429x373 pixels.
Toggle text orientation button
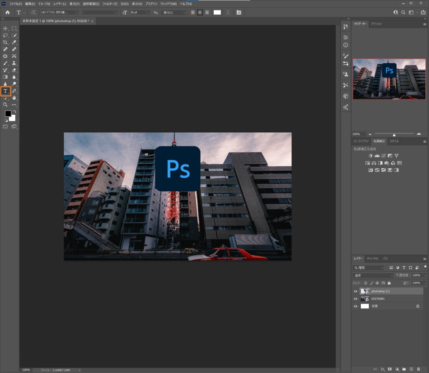tap(34, 12)
